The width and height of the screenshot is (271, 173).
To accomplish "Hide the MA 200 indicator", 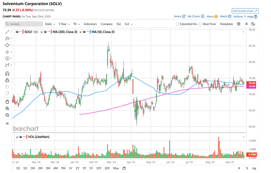I will (45, 32).
